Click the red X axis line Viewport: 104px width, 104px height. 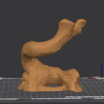tap(94, 78)
